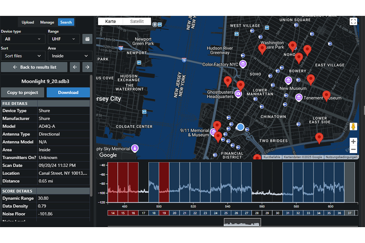Select red scan pin near Two Bridges
365x243 pixels.
click(x=319, y=138)
